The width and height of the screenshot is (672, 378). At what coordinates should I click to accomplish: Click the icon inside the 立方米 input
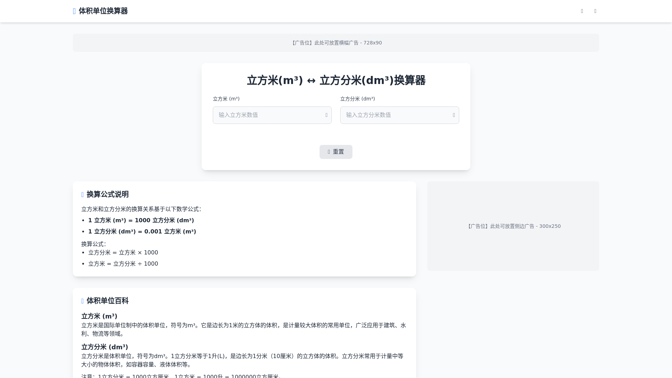coord(327,115)
